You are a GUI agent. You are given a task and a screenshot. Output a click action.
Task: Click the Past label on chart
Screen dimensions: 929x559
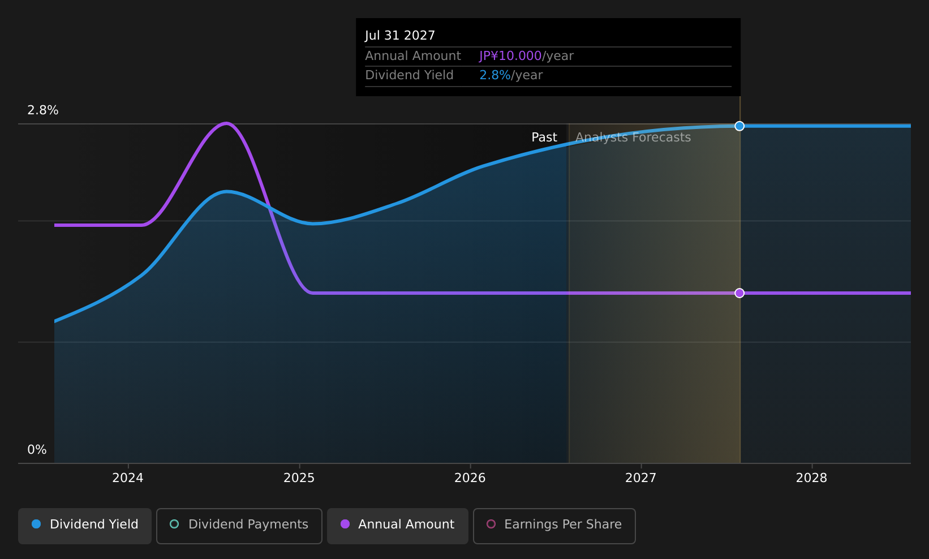[544, 137]
